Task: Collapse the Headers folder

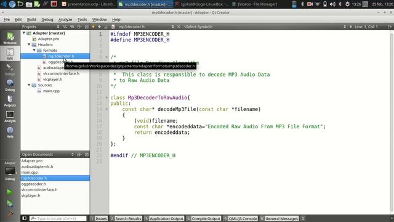Action: click(x=29, y=44)
